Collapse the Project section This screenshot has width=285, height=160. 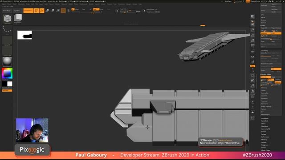click(x=263, y=25)
